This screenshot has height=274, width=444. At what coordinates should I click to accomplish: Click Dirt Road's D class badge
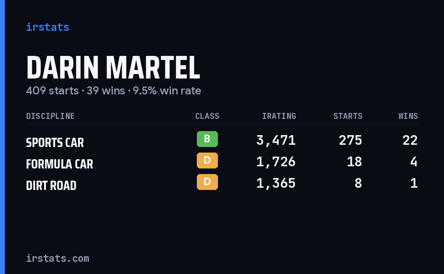pyautogui.click(x=207, y=182)
